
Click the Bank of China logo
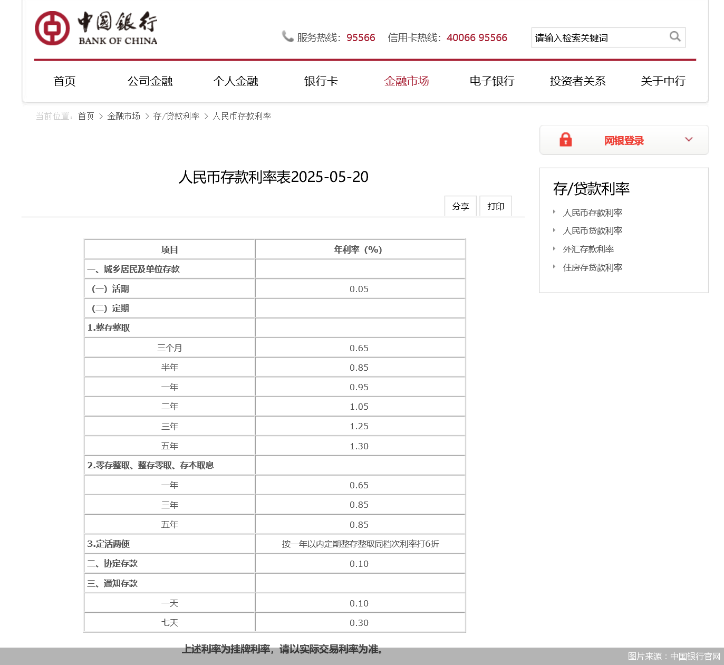(96, 28)
